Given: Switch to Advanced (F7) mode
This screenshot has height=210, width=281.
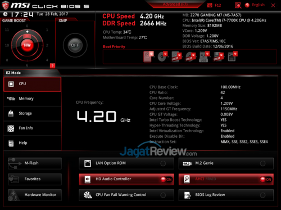Looking at the screenshot, I should [x=175, y=4].
